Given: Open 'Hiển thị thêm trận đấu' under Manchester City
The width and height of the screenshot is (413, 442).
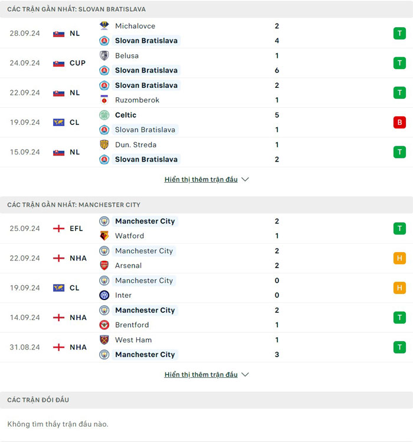Looking at the screenshot, I should (x=201, y=375).
